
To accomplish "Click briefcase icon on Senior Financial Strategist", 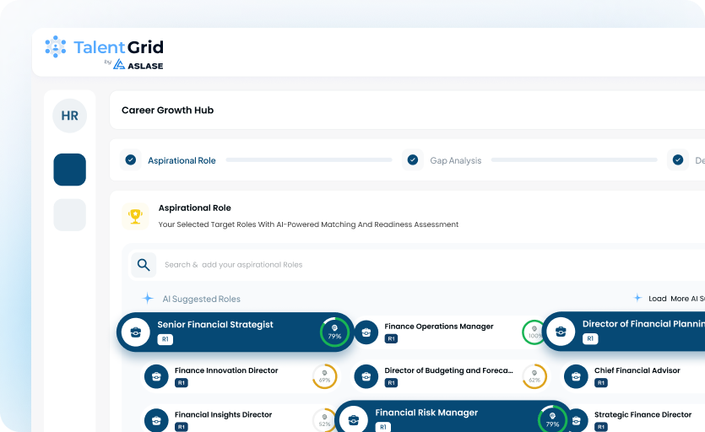I will tap(136, 332).
